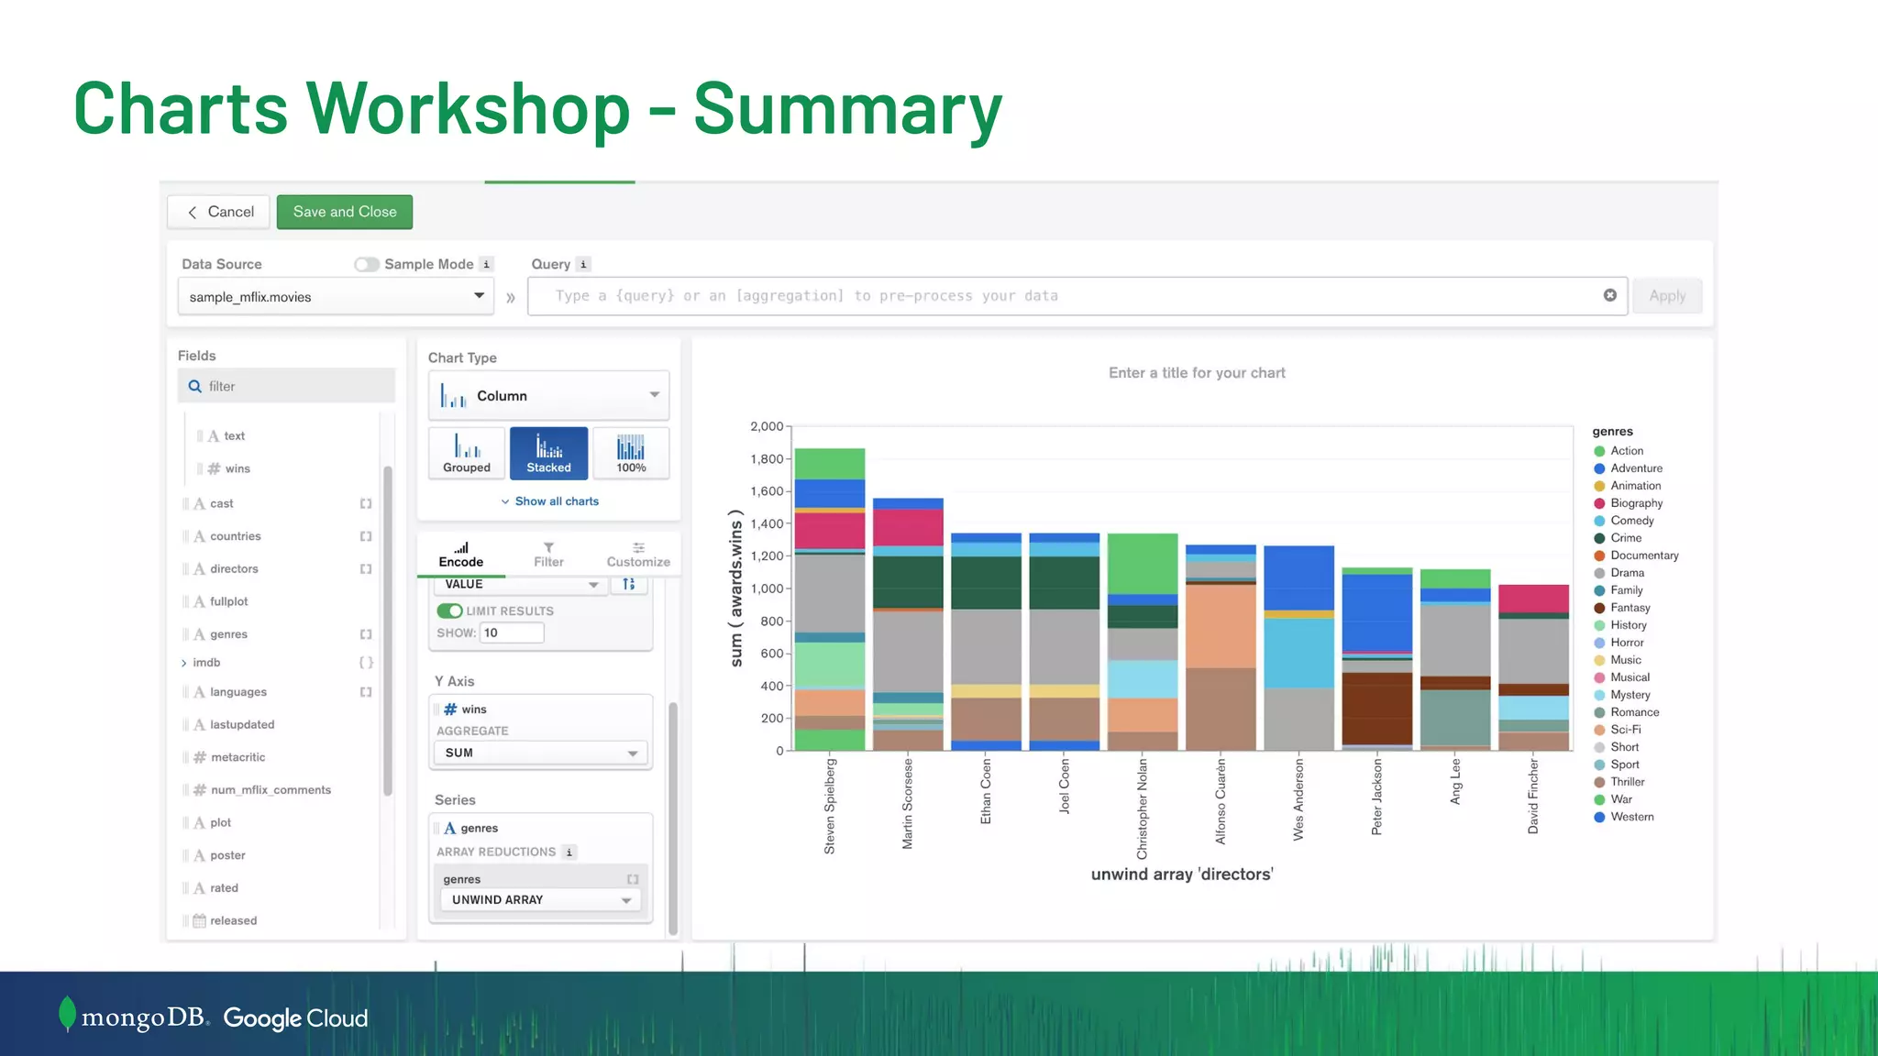The height and width of the screenshot is (1056, 1878).
Task: Switch to the Encode tab
Action: (x=461, y=555)
